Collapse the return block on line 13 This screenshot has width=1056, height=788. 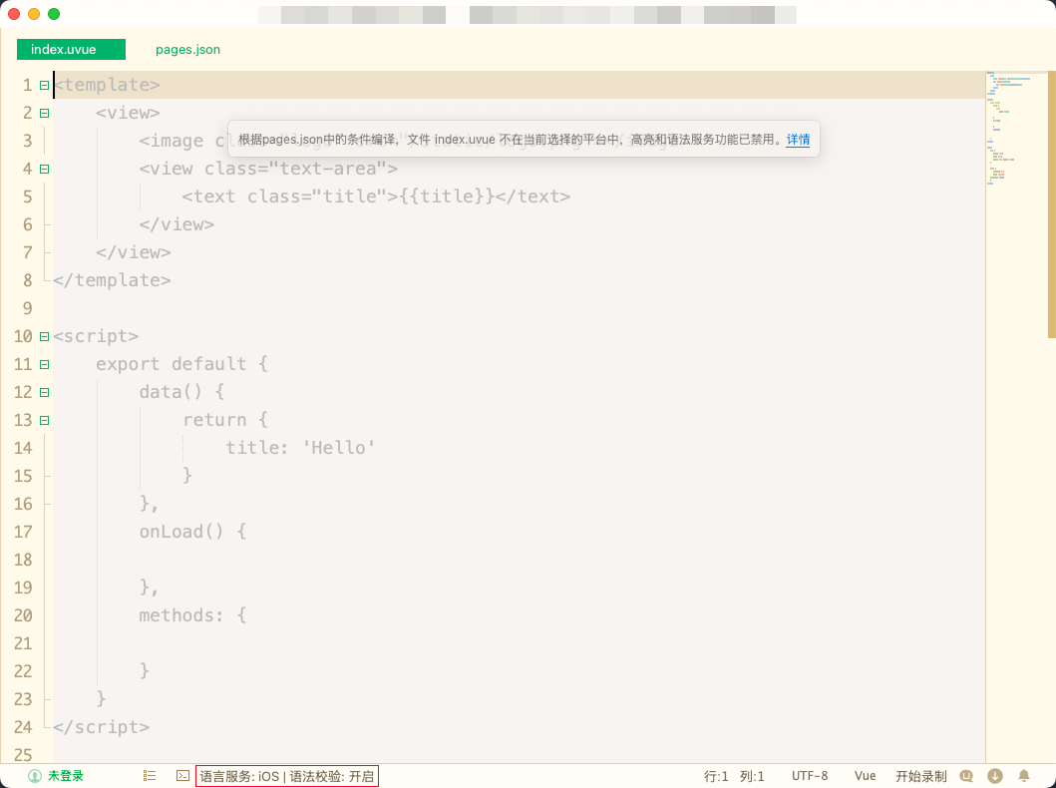tap(45, 420)
